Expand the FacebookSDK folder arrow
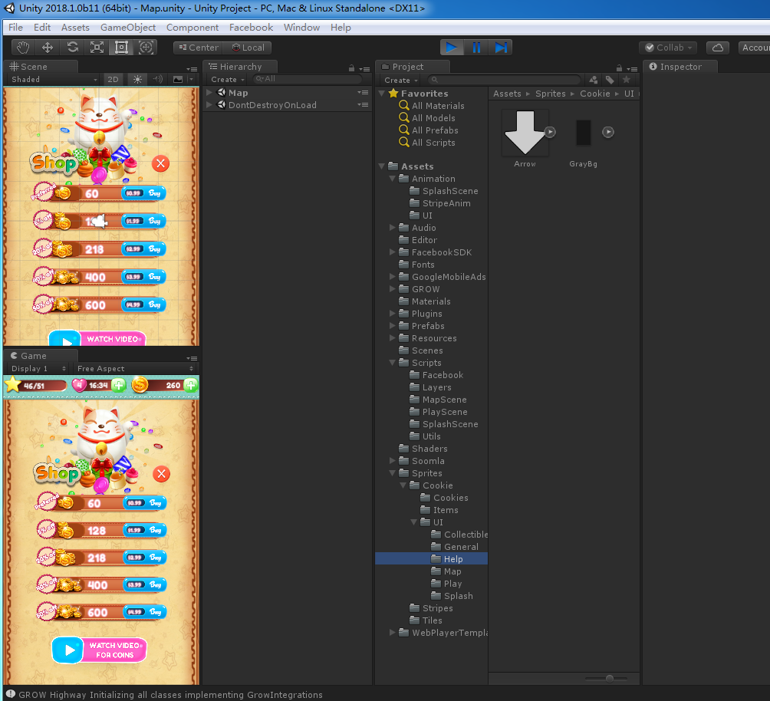This screenshot has width=770, height=701. pos(393,252)
